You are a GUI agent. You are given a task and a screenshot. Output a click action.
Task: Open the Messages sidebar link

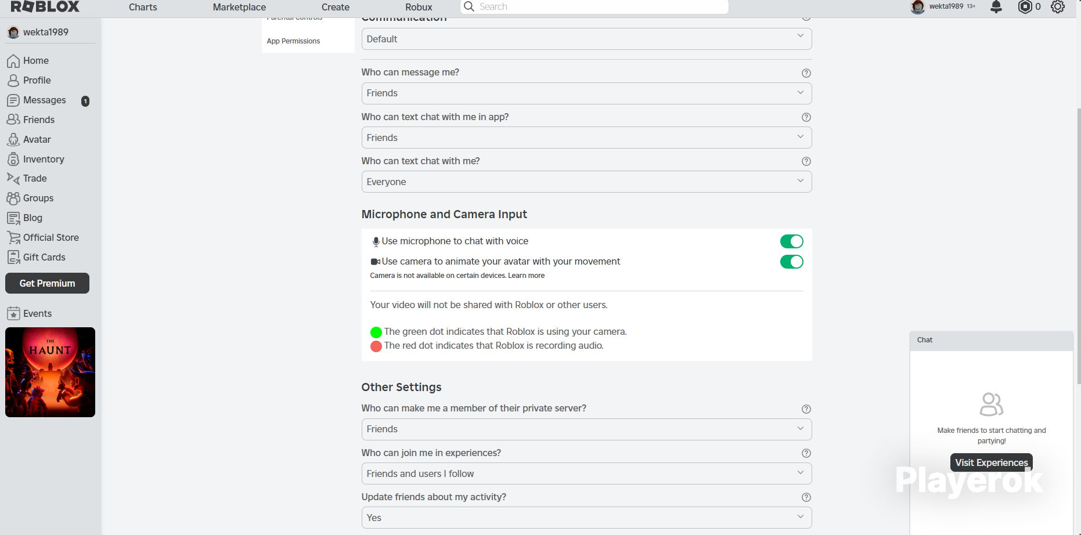[x=45, y=100]
